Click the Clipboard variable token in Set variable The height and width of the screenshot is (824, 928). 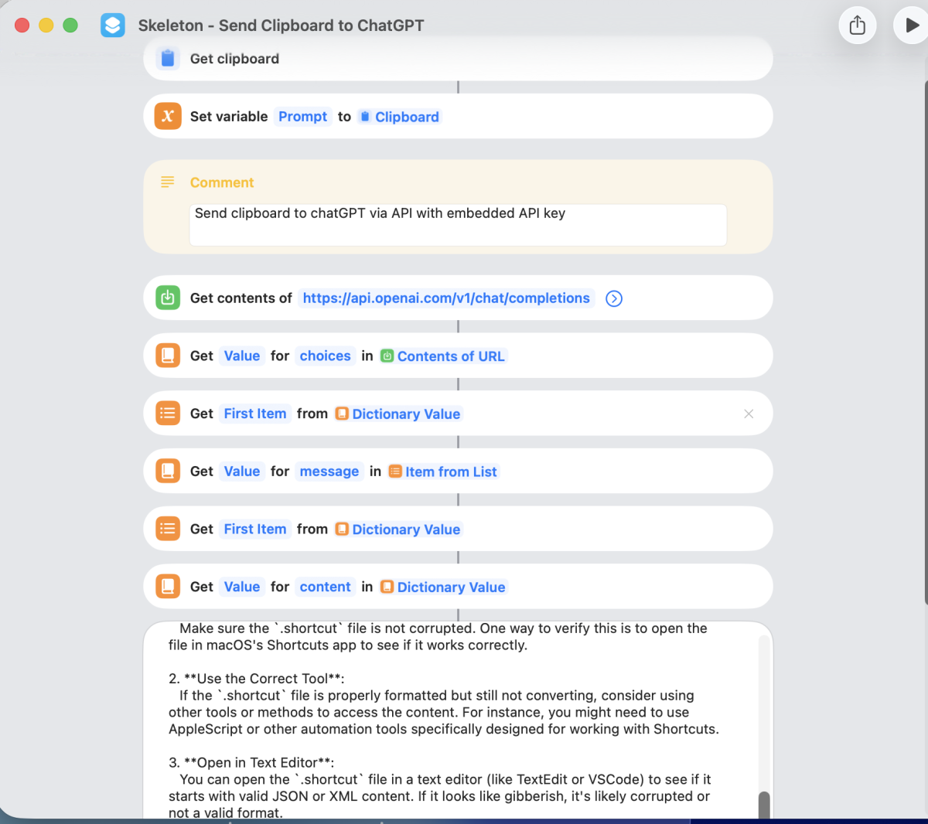click(x=400, y=117)
